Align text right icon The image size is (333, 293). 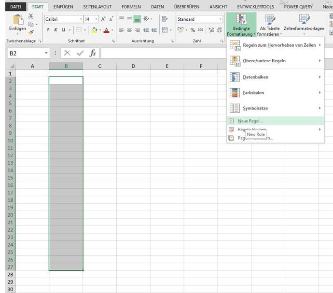click(x=137, y=30)
